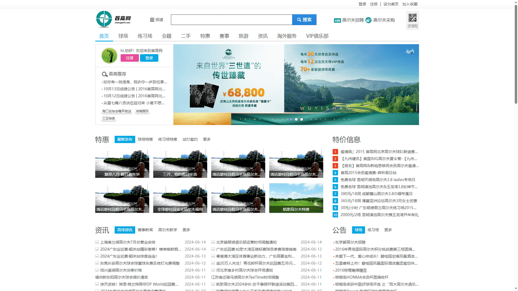
Task: Open the 资讯 nav tab
Action: [263, 36]
